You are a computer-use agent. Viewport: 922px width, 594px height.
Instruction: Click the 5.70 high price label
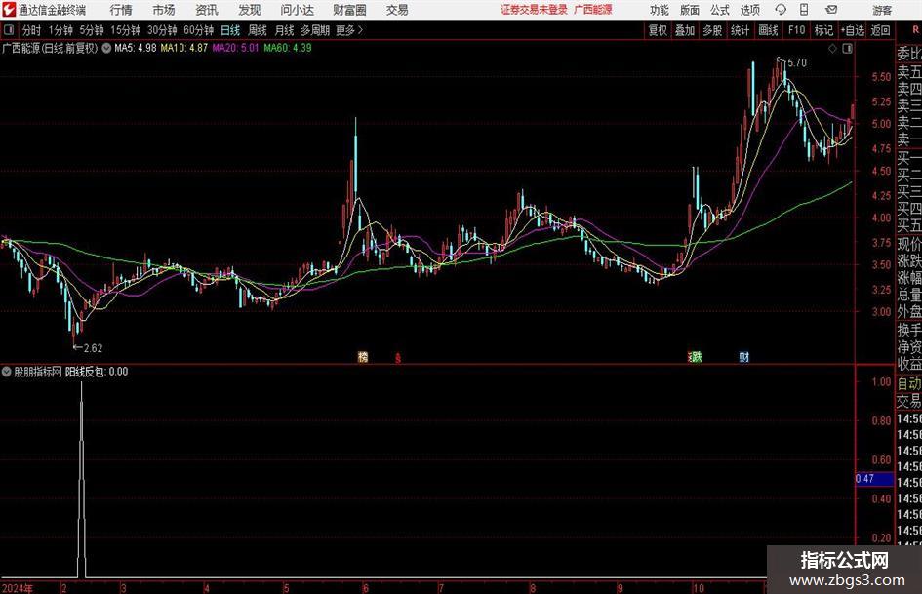point(797,63)
